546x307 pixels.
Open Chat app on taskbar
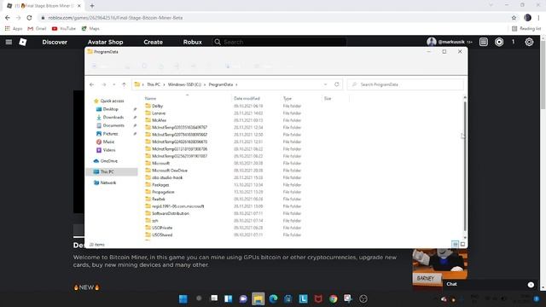pyautogui.click(x=243, y=298)
